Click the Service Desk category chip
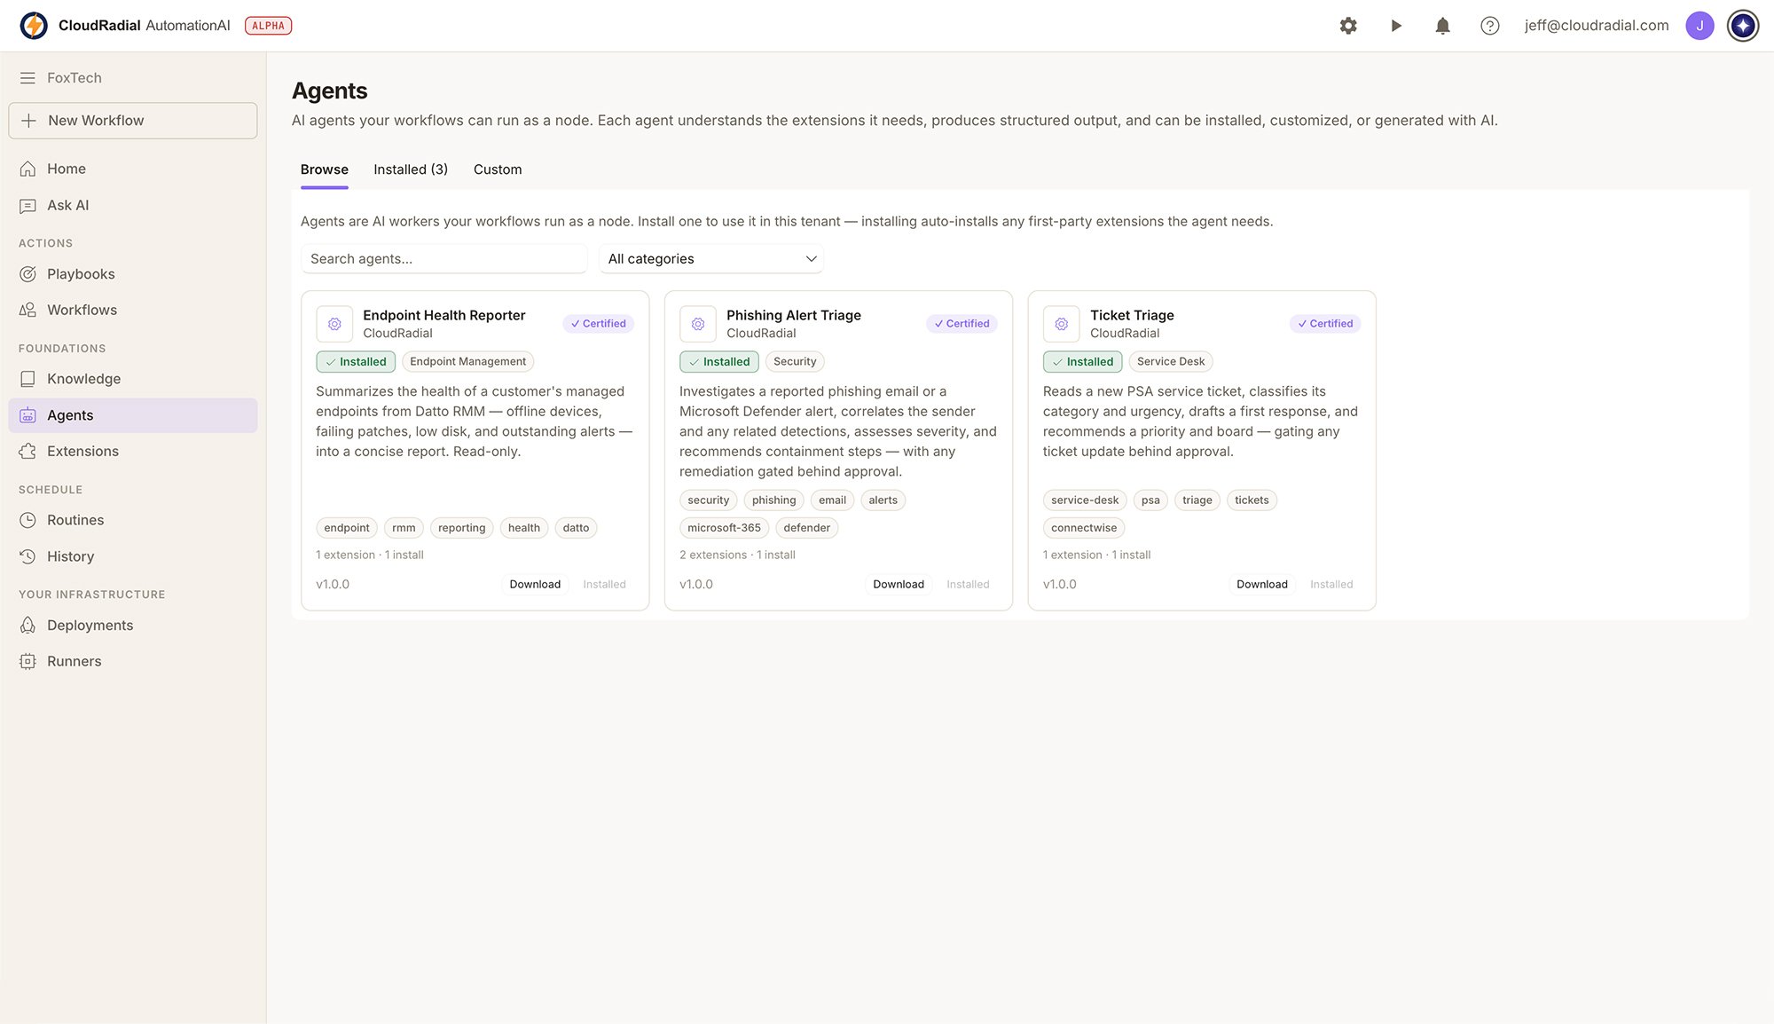 coord(1171,362)
